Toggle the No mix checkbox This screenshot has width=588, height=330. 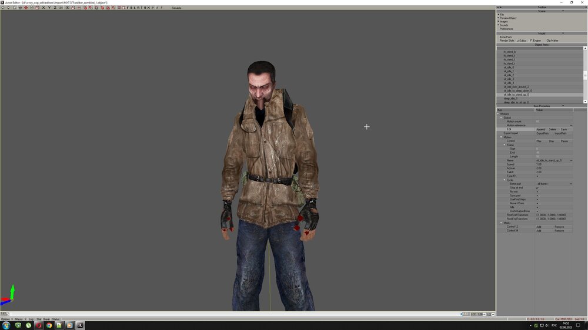click(537, 192)
